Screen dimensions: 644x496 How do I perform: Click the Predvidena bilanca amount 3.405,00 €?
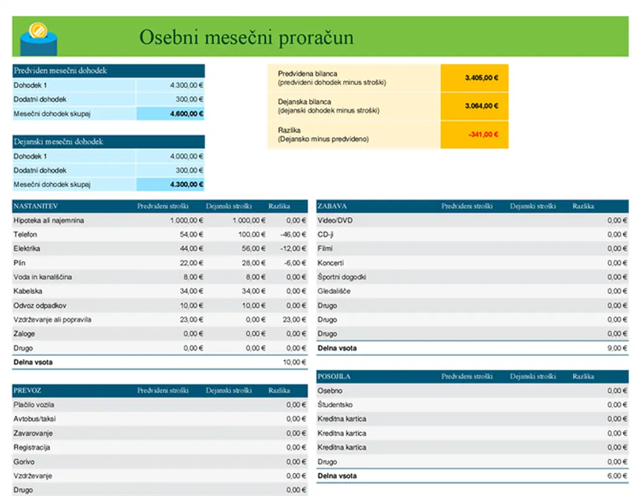tap(475, 77)
